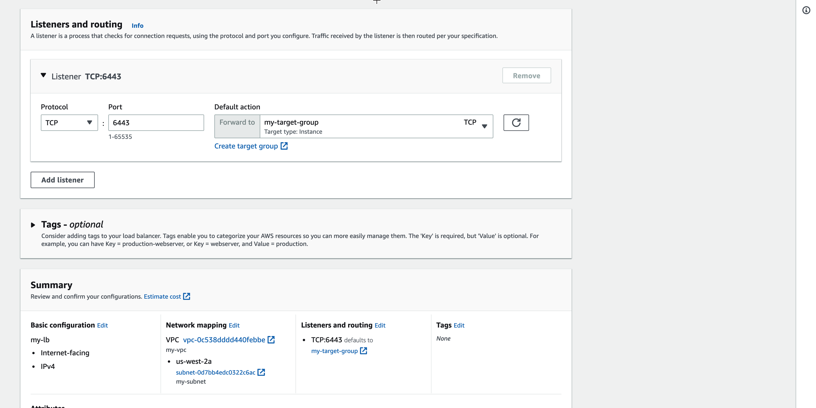
Task: Open the Forward to target group dropdown
Action: point(376,126)
